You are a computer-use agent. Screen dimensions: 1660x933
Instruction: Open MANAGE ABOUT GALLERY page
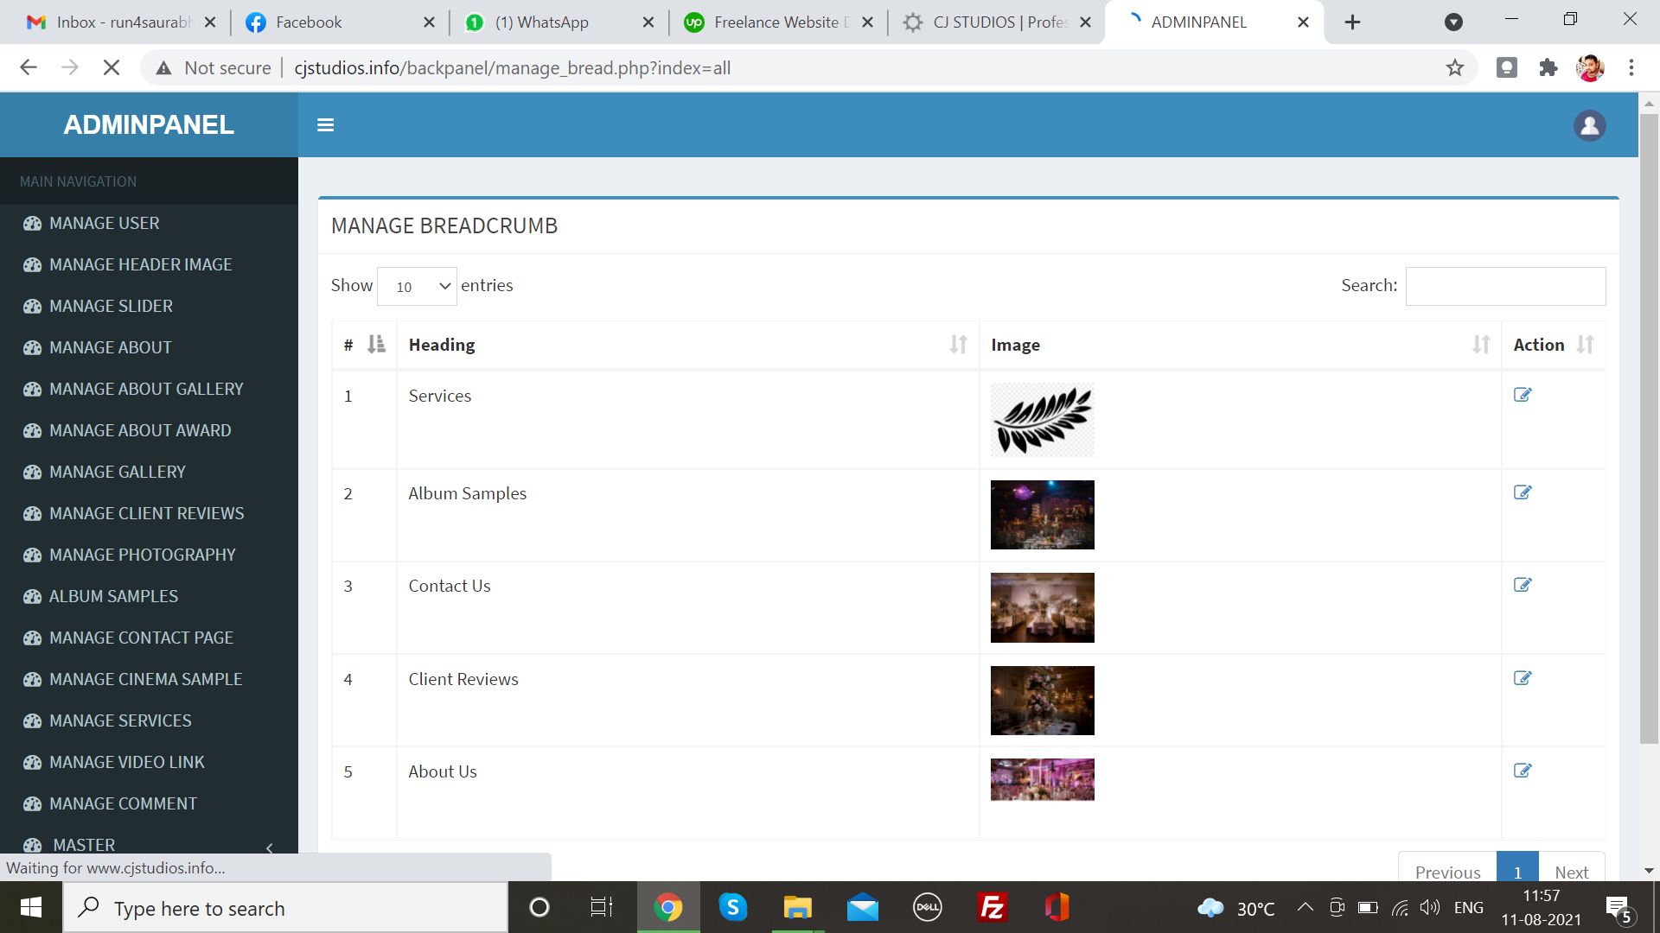click(x=149, y=389)
